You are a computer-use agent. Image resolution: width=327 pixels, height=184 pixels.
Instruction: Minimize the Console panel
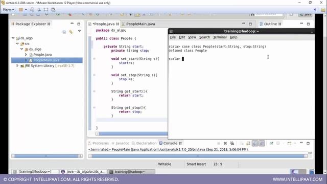click(x=301, y=143)
